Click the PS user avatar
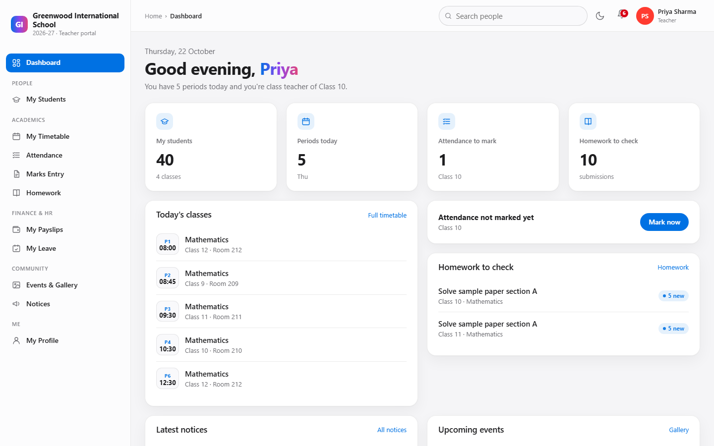The width and height of the screenshot is (714, 446). pos(645,16)
